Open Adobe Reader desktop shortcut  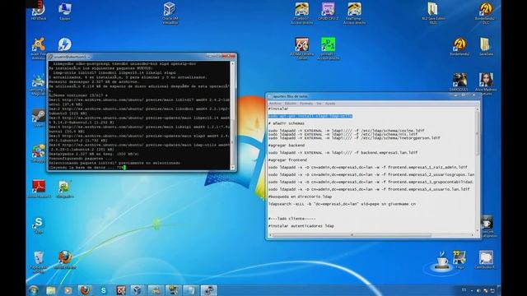(x=39, y=188)
